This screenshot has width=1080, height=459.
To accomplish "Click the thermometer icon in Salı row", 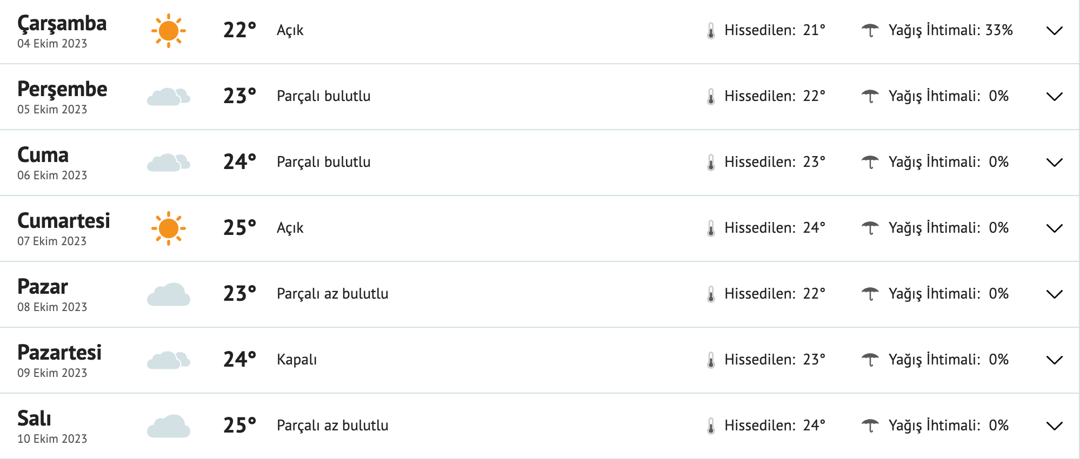I will [x=711, y=426].
